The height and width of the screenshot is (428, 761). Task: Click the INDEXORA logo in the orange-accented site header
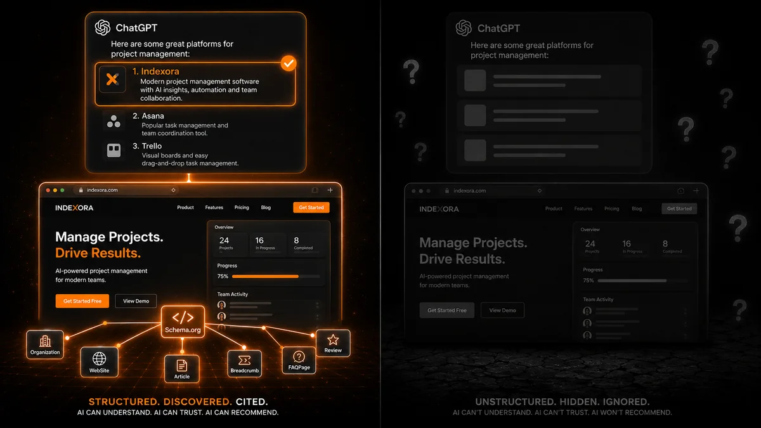[x=74, y=207]
